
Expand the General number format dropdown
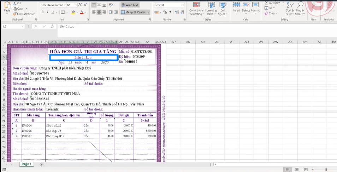183,5
